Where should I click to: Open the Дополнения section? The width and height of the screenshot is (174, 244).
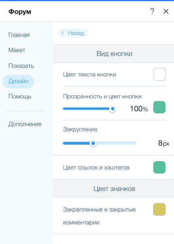click(25, 124)
